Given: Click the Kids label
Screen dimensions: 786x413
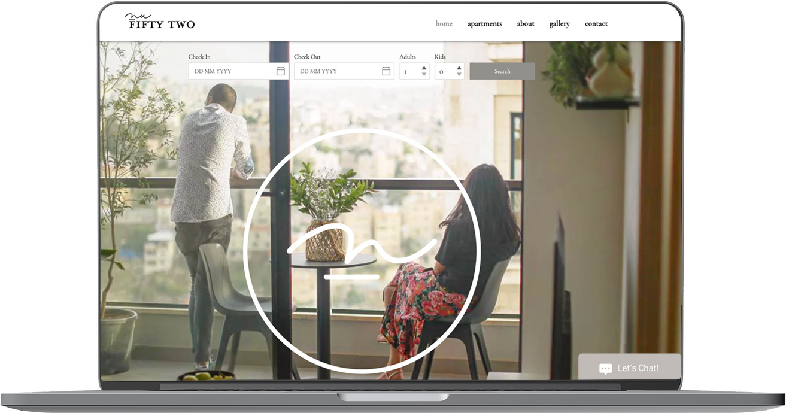Looking at the screenshot, I should [x=440, y=57].
